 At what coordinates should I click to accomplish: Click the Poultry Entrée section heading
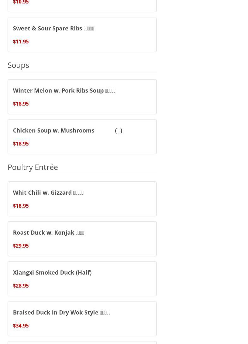[x=33, y=167]
